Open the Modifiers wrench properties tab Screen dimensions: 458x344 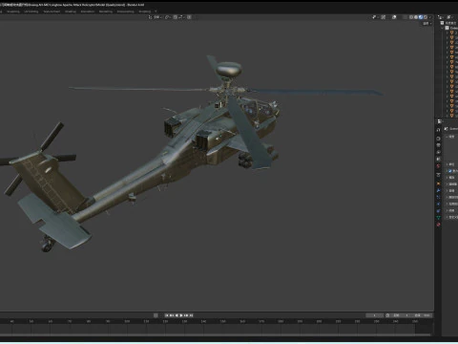(x=438, y=190)
